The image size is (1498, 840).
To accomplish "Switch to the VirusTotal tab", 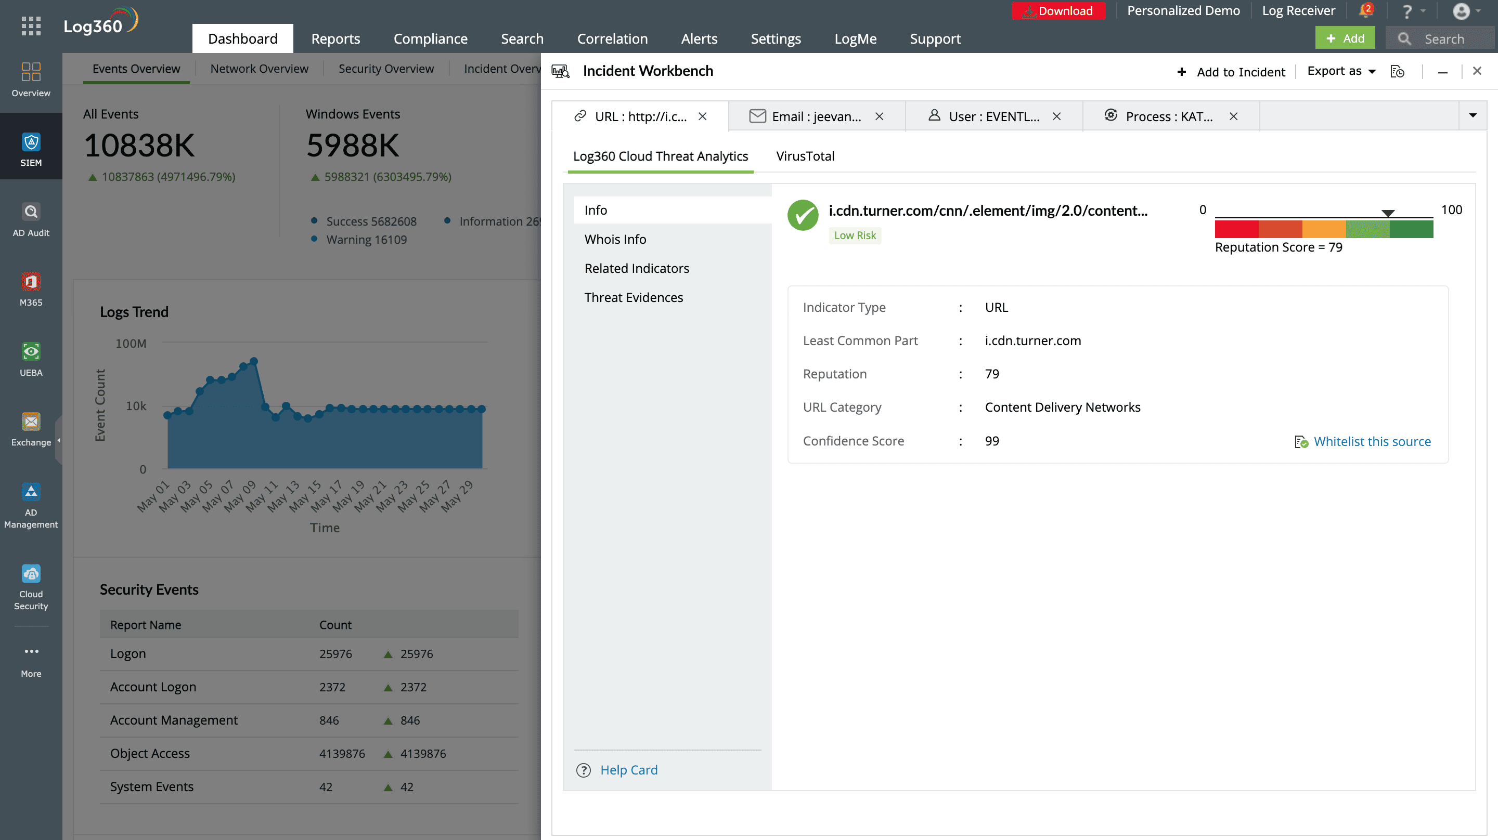I will point(805,156).
